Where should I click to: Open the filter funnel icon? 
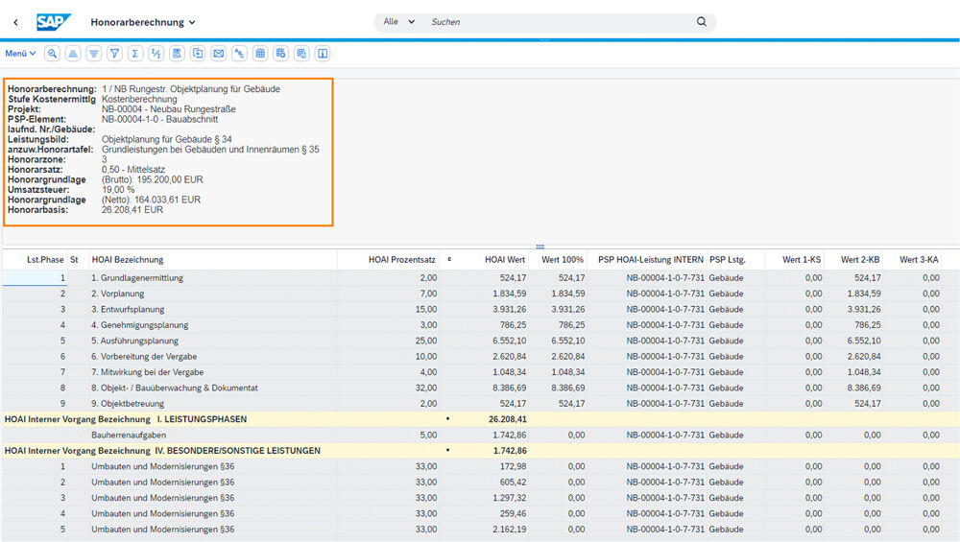pos(114,54)
